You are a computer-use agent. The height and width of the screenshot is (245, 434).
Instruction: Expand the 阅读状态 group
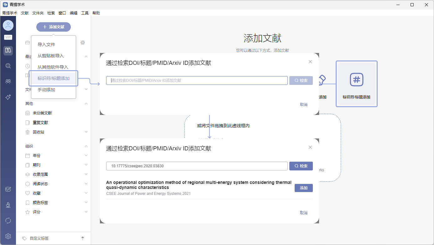coord(86,184)
